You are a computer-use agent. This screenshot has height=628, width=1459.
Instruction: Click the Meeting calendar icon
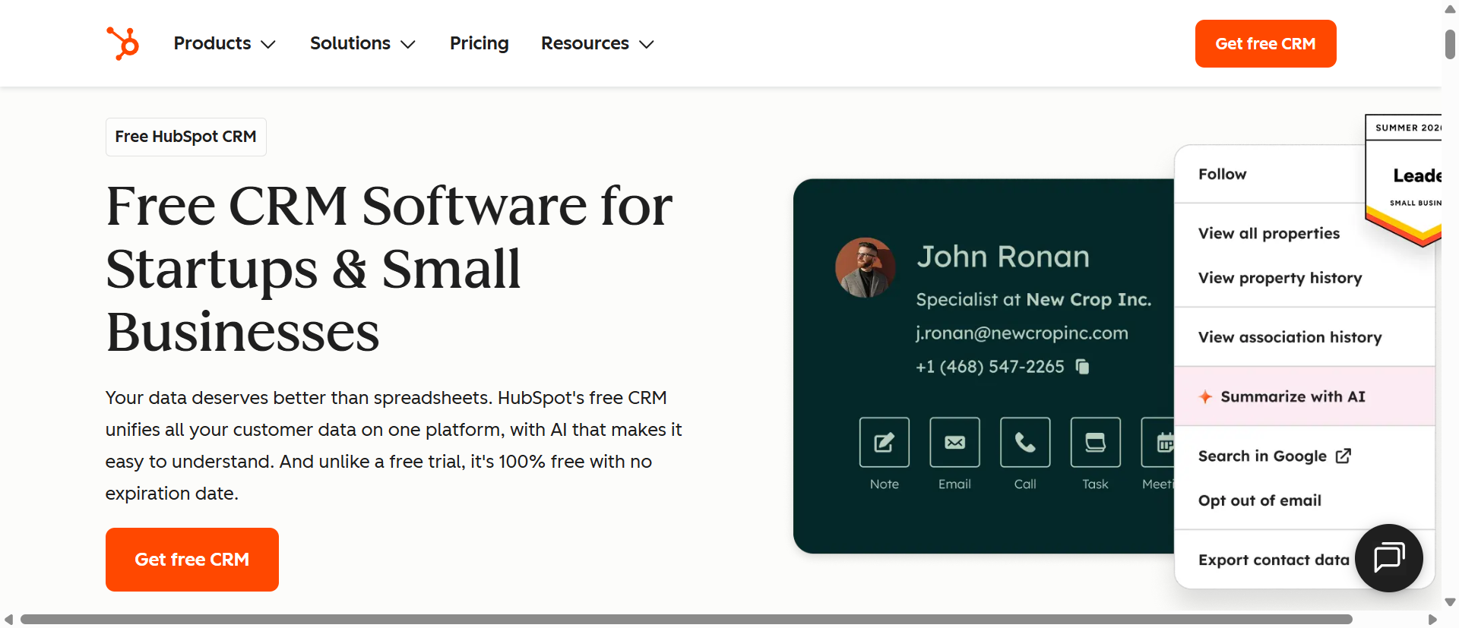click(1158, 442)
